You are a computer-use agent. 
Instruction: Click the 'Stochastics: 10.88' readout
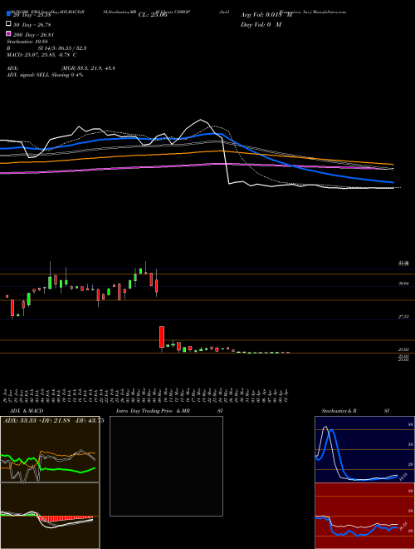point(27,42)
